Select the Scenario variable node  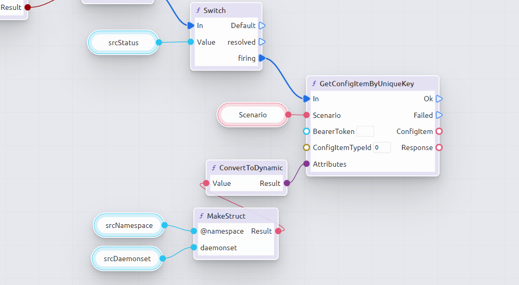point(253,115)
